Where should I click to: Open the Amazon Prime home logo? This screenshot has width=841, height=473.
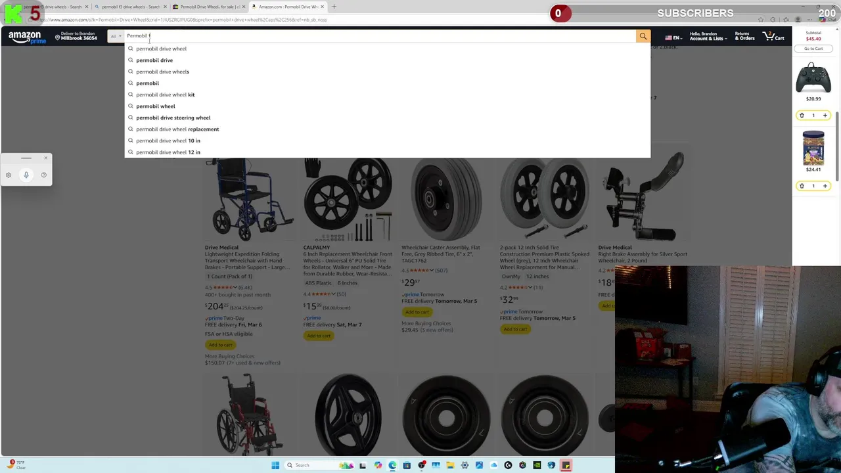click(27, 37)
